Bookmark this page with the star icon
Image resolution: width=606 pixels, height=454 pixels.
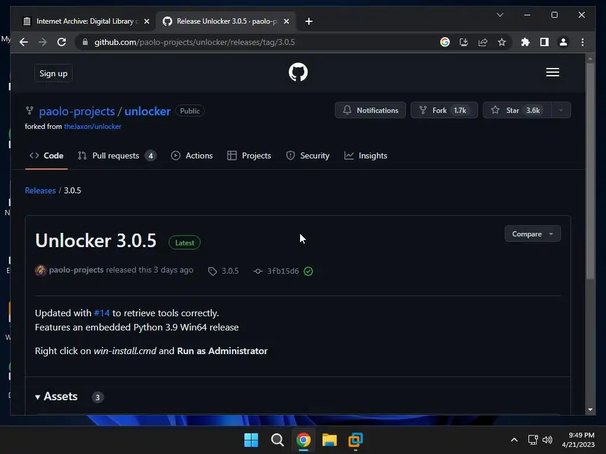[x=502, y=42]
